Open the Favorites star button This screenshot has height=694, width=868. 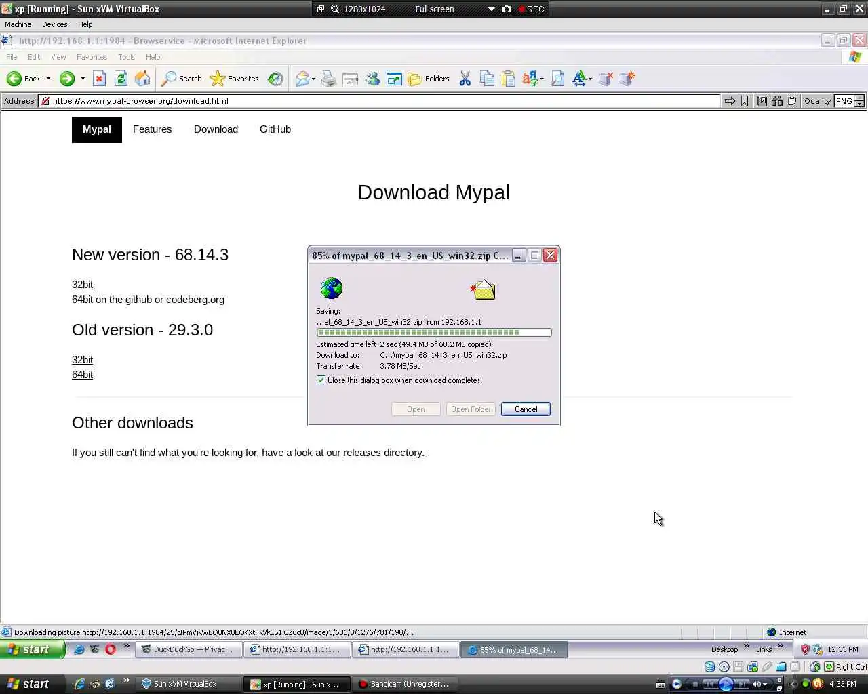(x=235, y=79)
